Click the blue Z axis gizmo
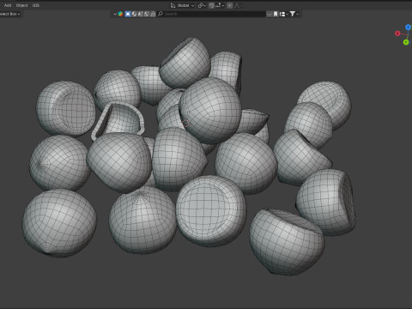 click(408, 27)
